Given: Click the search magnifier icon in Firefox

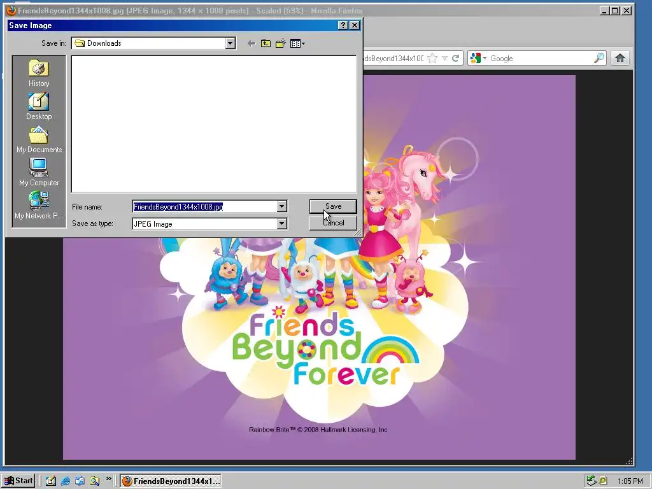Looking at the screenshot, I should click(x=599, y=58).
